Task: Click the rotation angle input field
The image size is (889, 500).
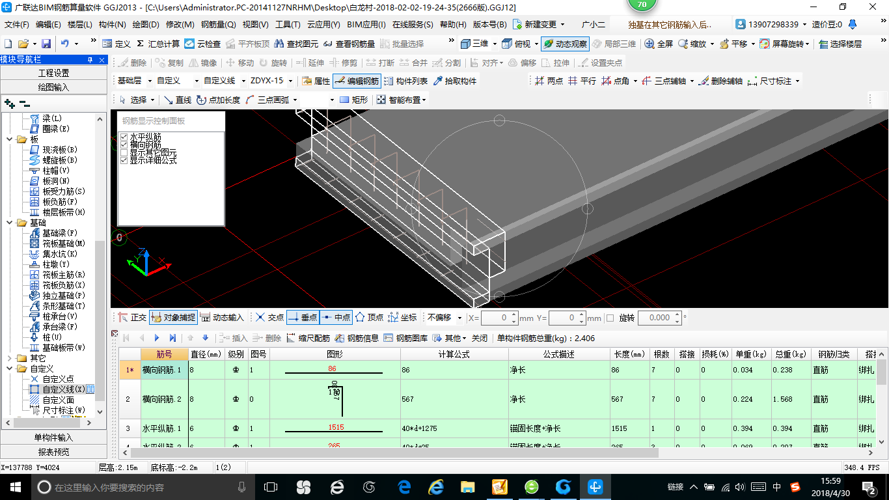Action: point(659,318)
